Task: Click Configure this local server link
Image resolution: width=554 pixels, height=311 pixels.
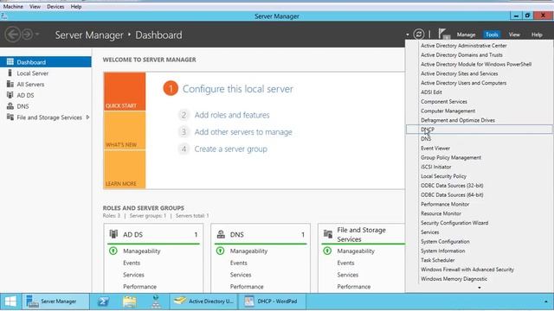Action: click(x=237, y=89)
